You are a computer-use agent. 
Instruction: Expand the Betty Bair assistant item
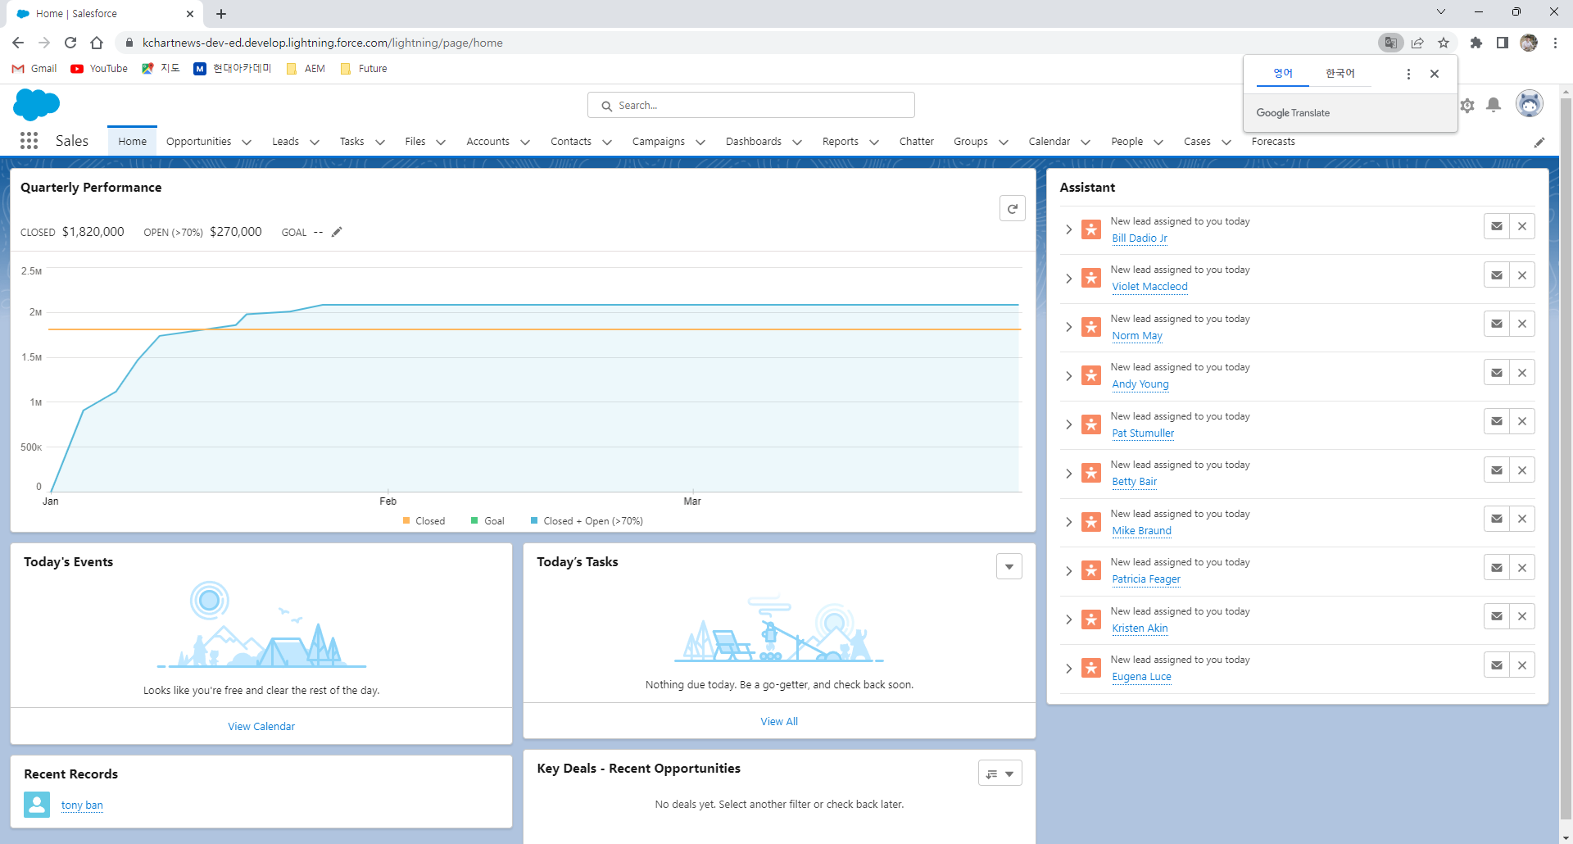tap(1068, 474)
